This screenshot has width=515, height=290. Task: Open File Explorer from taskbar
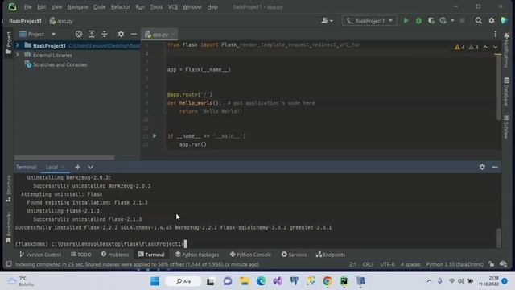245,281
